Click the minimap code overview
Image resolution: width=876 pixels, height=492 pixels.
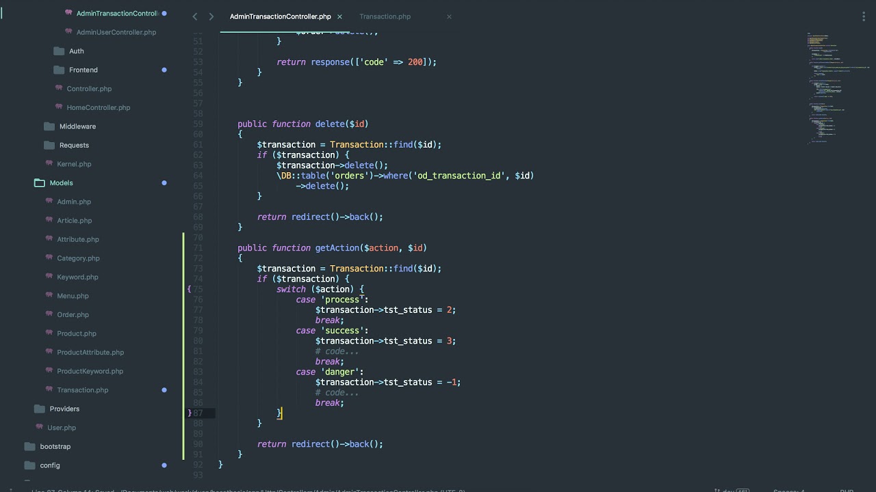click(836, 87)
